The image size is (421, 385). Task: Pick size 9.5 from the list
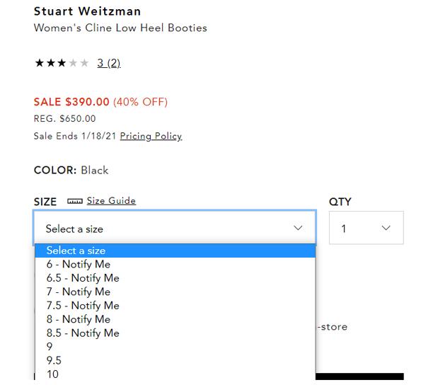click(175, 360)
